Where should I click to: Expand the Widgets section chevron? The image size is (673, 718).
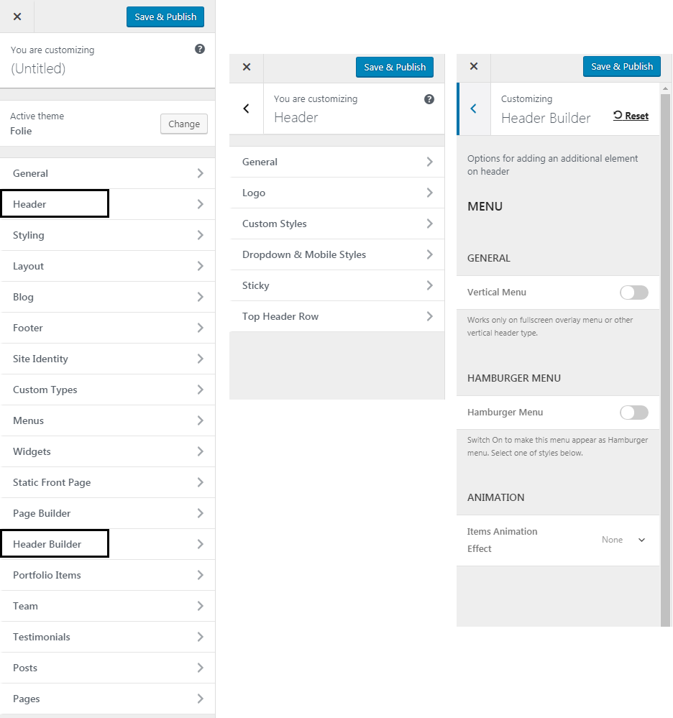[200, 451]
